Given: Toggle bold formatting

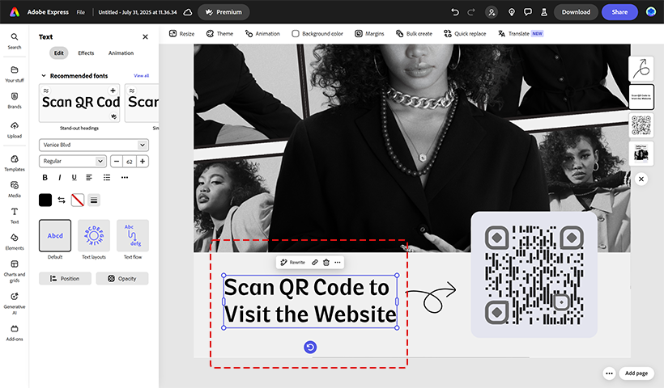Looking at the screenshot, I should coord(45,178).
